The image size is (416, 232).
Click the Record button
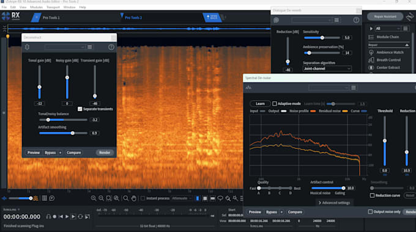(54, 217)
